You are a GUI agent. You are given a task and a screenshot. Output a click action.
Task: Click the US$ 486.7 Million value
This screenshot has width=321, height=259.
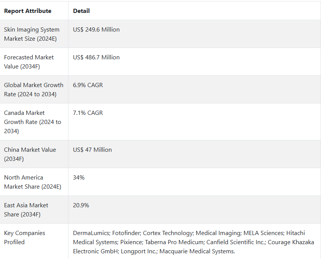click(96, 57)
